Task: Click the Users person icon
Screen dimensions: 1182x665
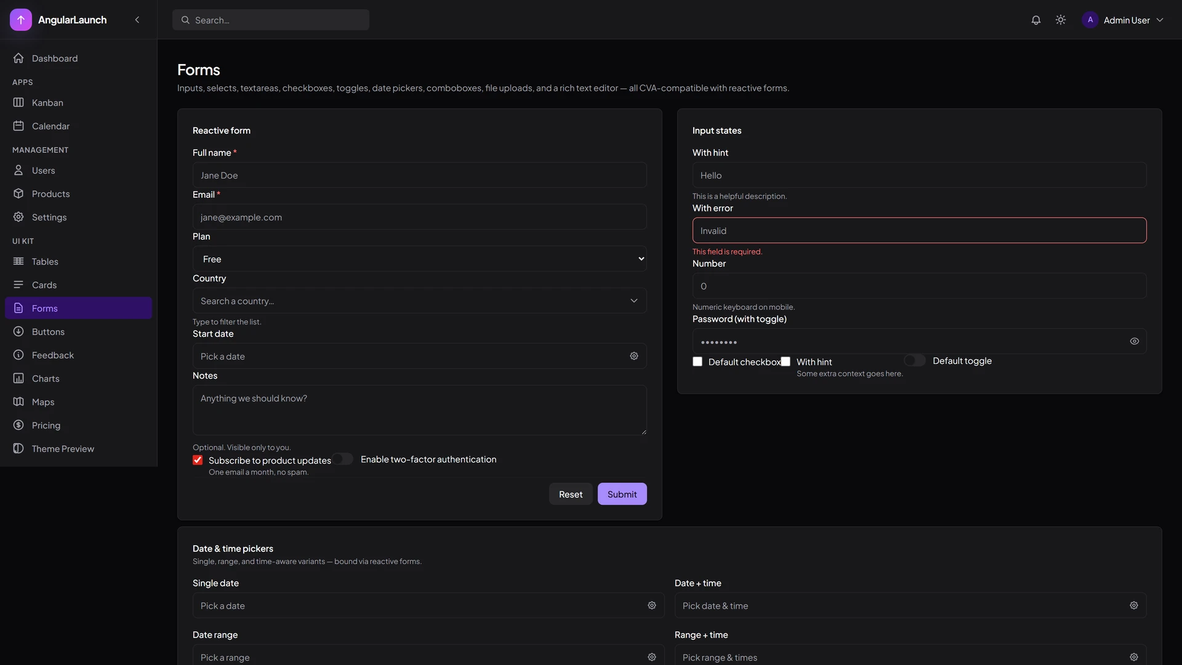Action: click(18, 170)
